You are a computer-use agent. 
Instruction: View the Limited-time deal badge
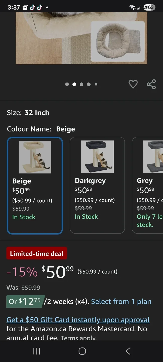tap(36, 253)
